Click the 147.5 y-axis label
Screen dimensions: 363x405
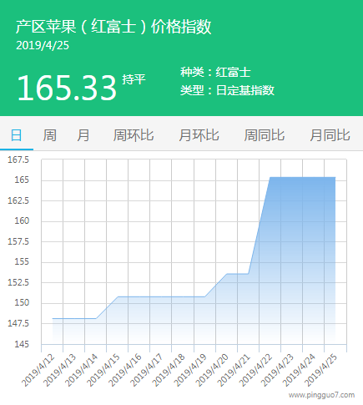(x=18, y=323)
